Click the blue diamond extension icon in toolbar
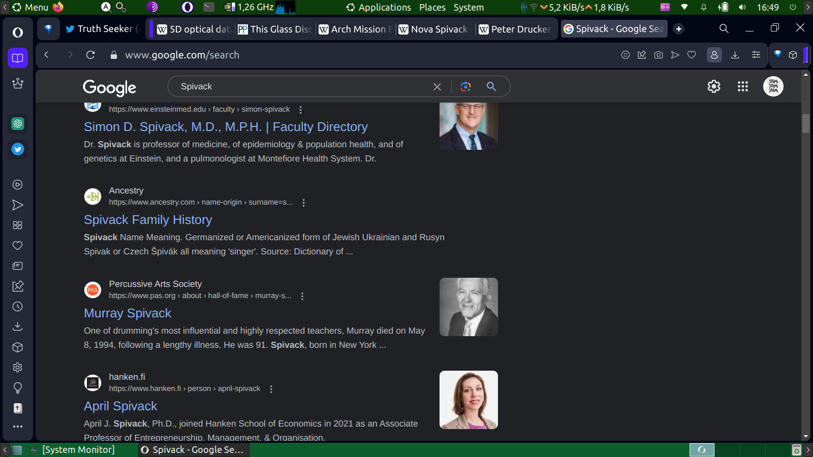813x457 pixels. [x=777, y=54]
